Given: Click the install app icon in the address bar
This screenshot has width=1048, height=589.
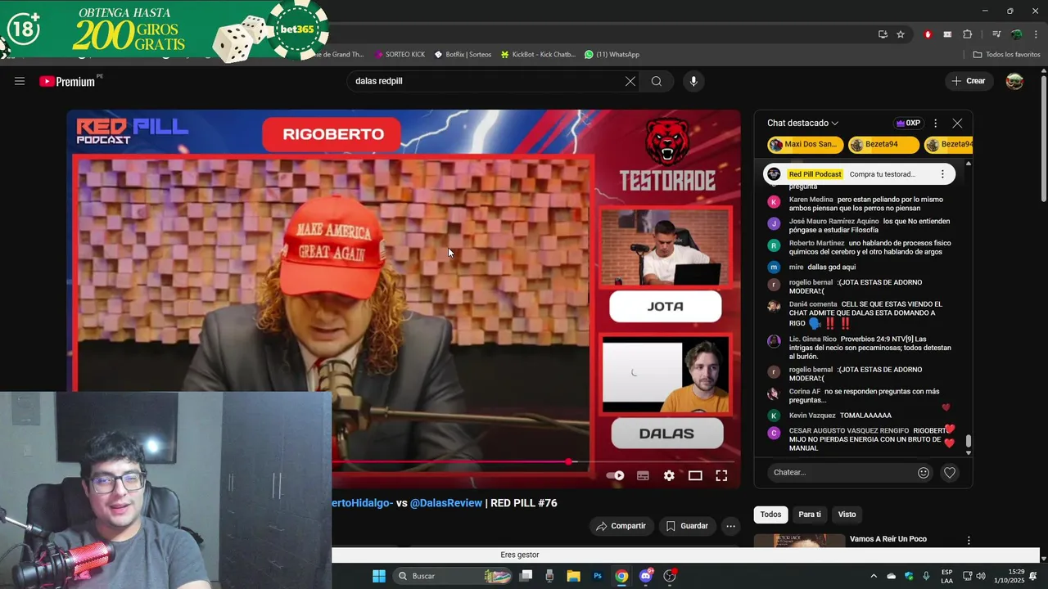Looking at the screenshot, I should pos(883,34).
